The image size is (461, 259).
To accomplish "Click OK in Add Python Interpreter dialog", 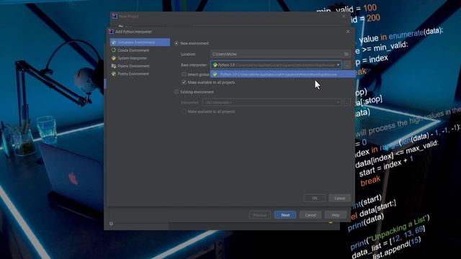I will click(x=315, y=199).
